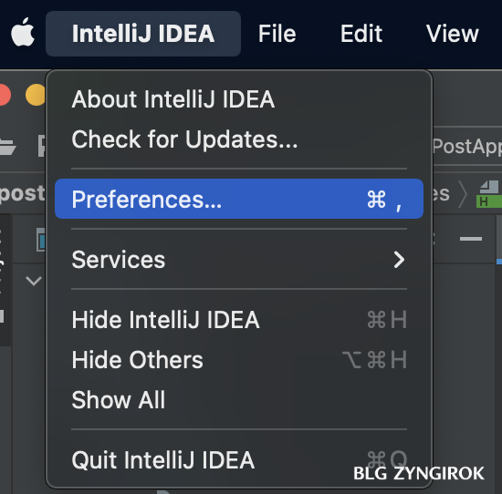Open the Edit menu
502x494 pixels.
(x=361, y=34)
